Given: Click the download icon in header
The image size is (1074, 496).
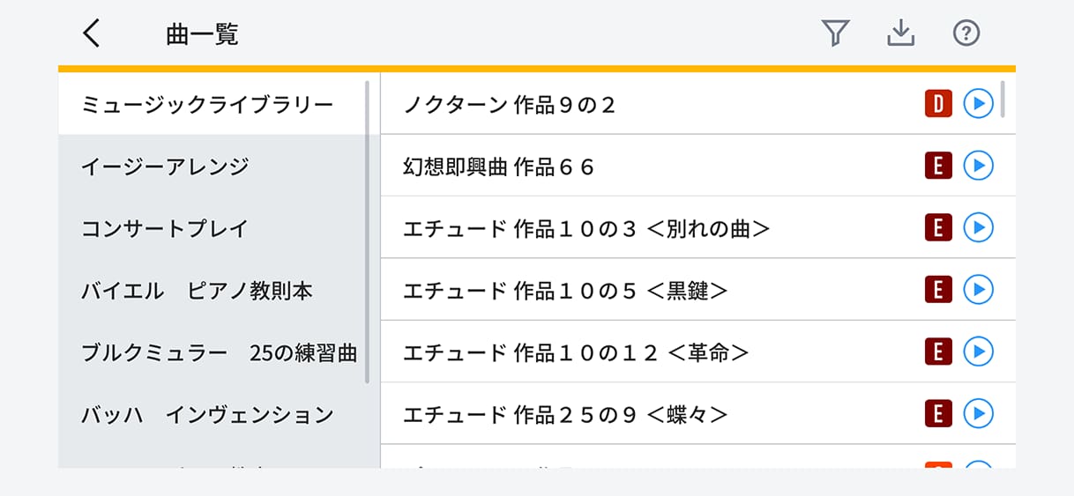Looking at the screenshot, I should tap(900, 33).
